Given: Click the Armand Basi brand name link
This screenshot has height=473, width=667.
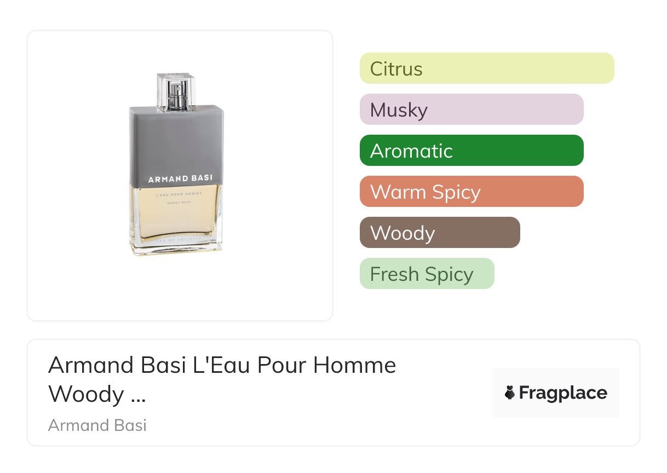Looking at the screenshot, I should [97, 425].
